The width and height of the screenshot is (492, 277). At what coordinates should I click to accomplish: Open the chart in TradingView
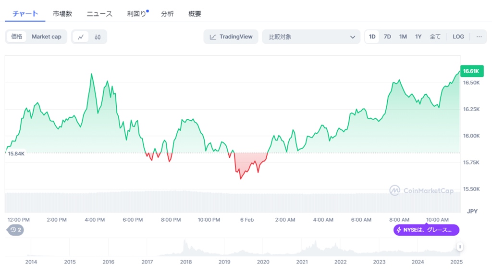231,37
